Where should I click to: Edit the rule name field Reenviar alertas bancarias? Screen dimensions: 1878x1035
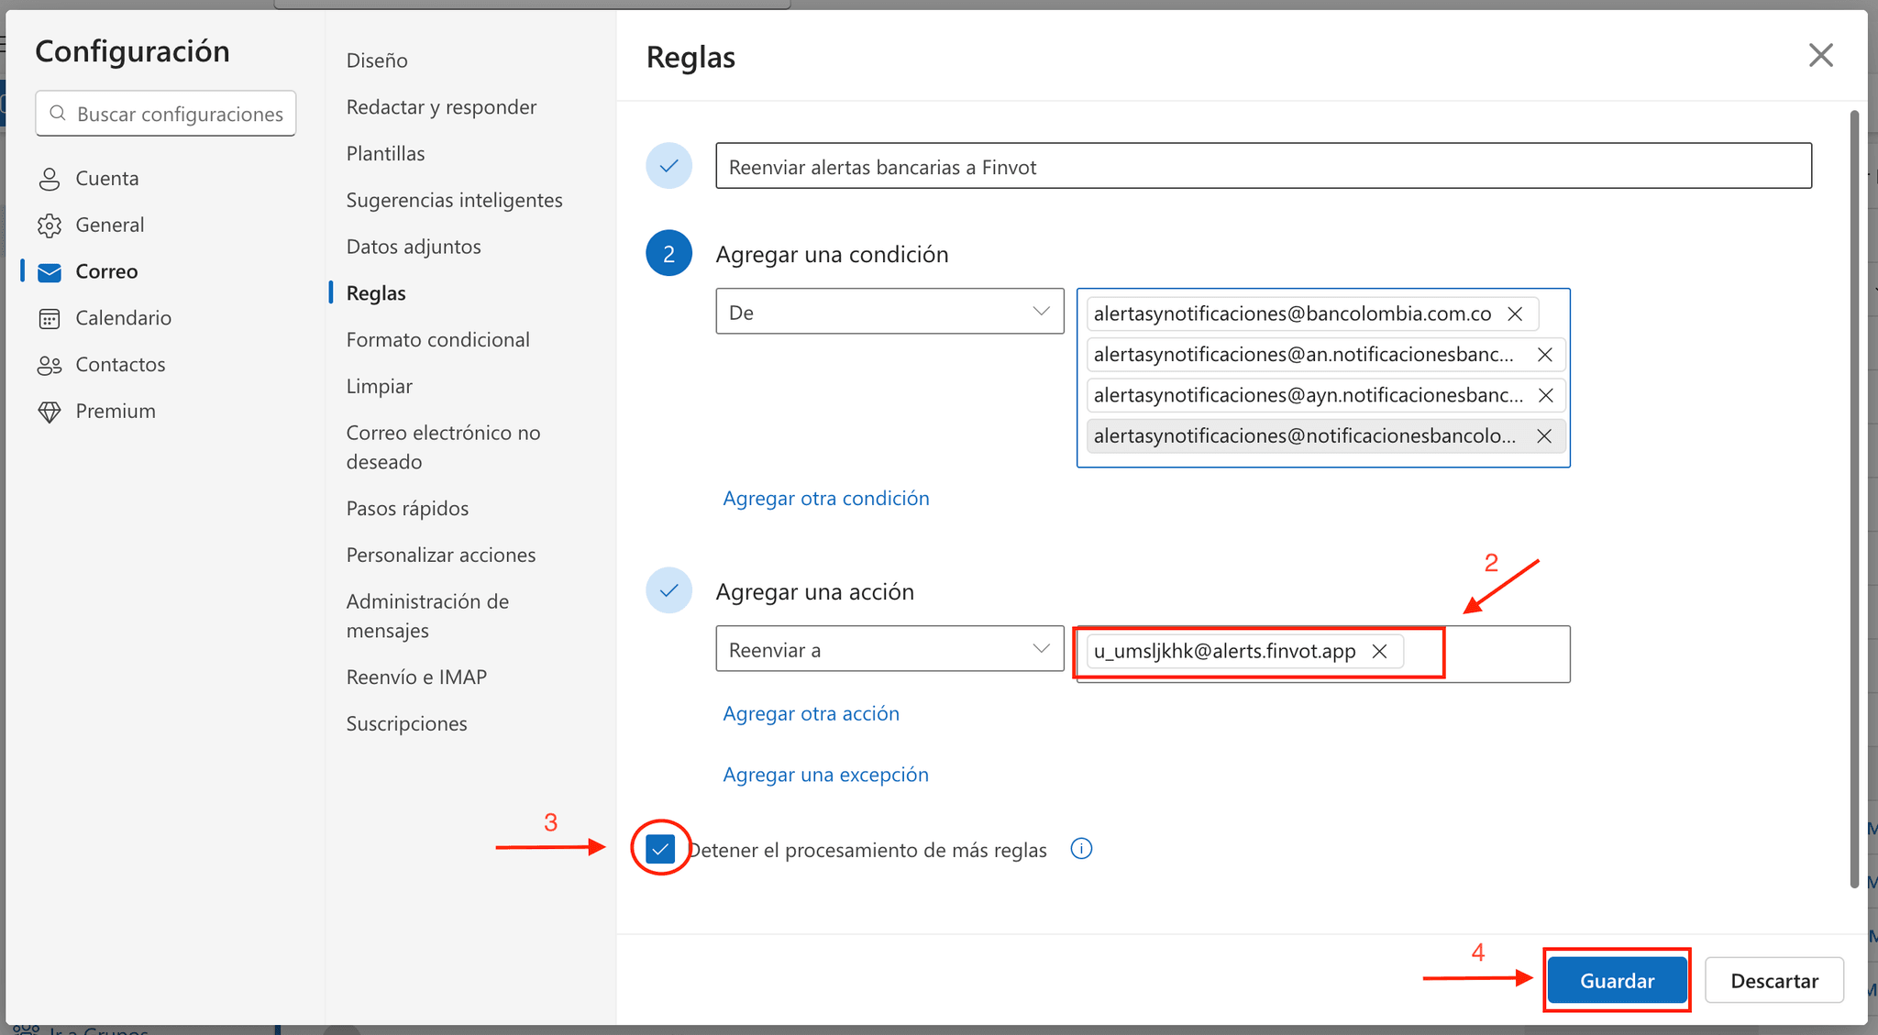pyautogui.click(x=1263, y=166)
